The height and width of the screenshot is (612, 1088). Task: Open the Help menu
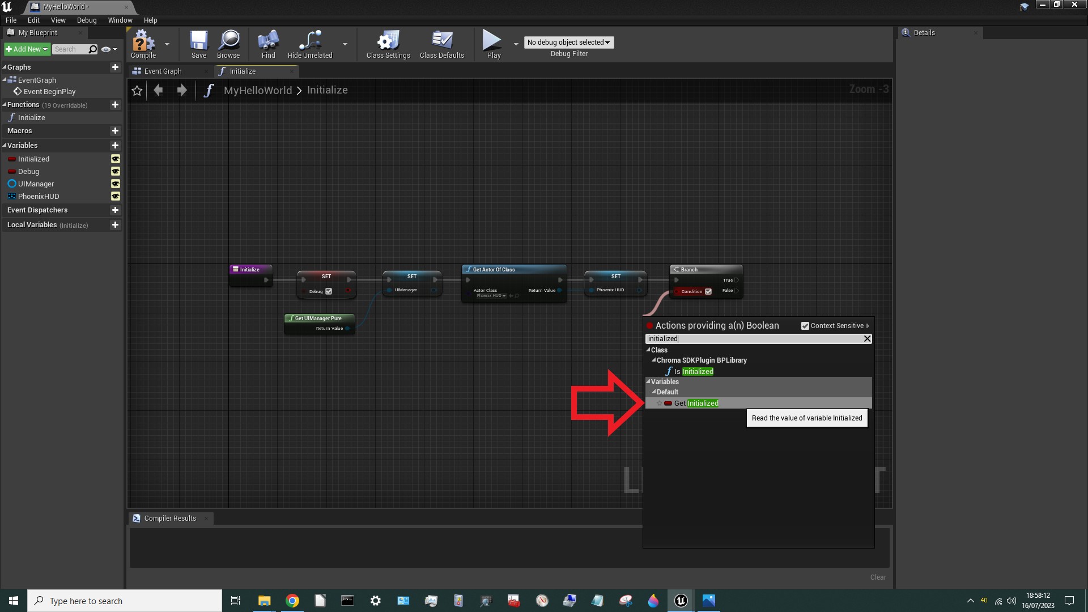(150, 20)
